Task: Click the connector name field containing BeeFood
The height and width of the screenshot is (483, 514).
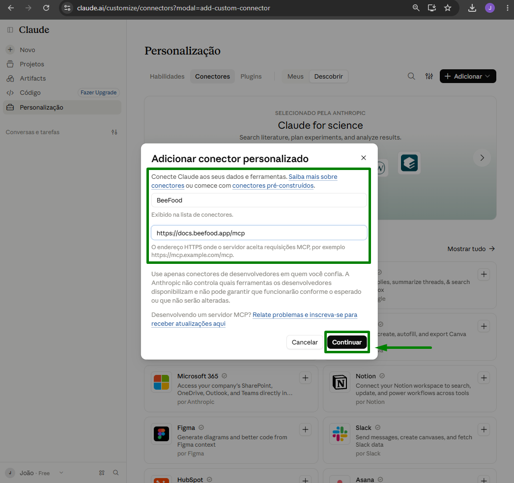Action: point(259,200)
